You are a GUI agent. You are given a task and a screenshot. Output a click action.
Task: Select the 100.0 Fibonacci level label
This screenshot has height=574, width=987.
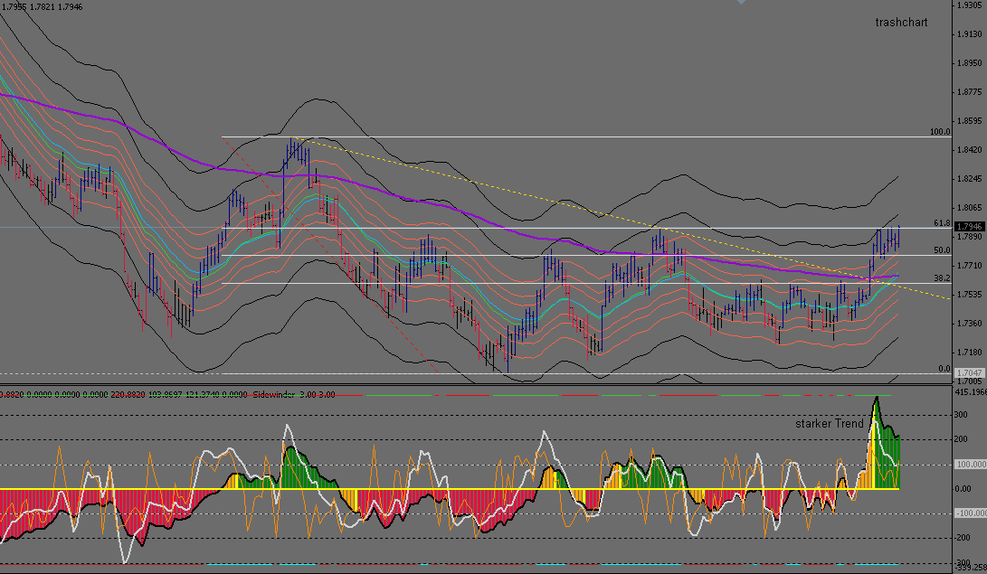point(940,132)
